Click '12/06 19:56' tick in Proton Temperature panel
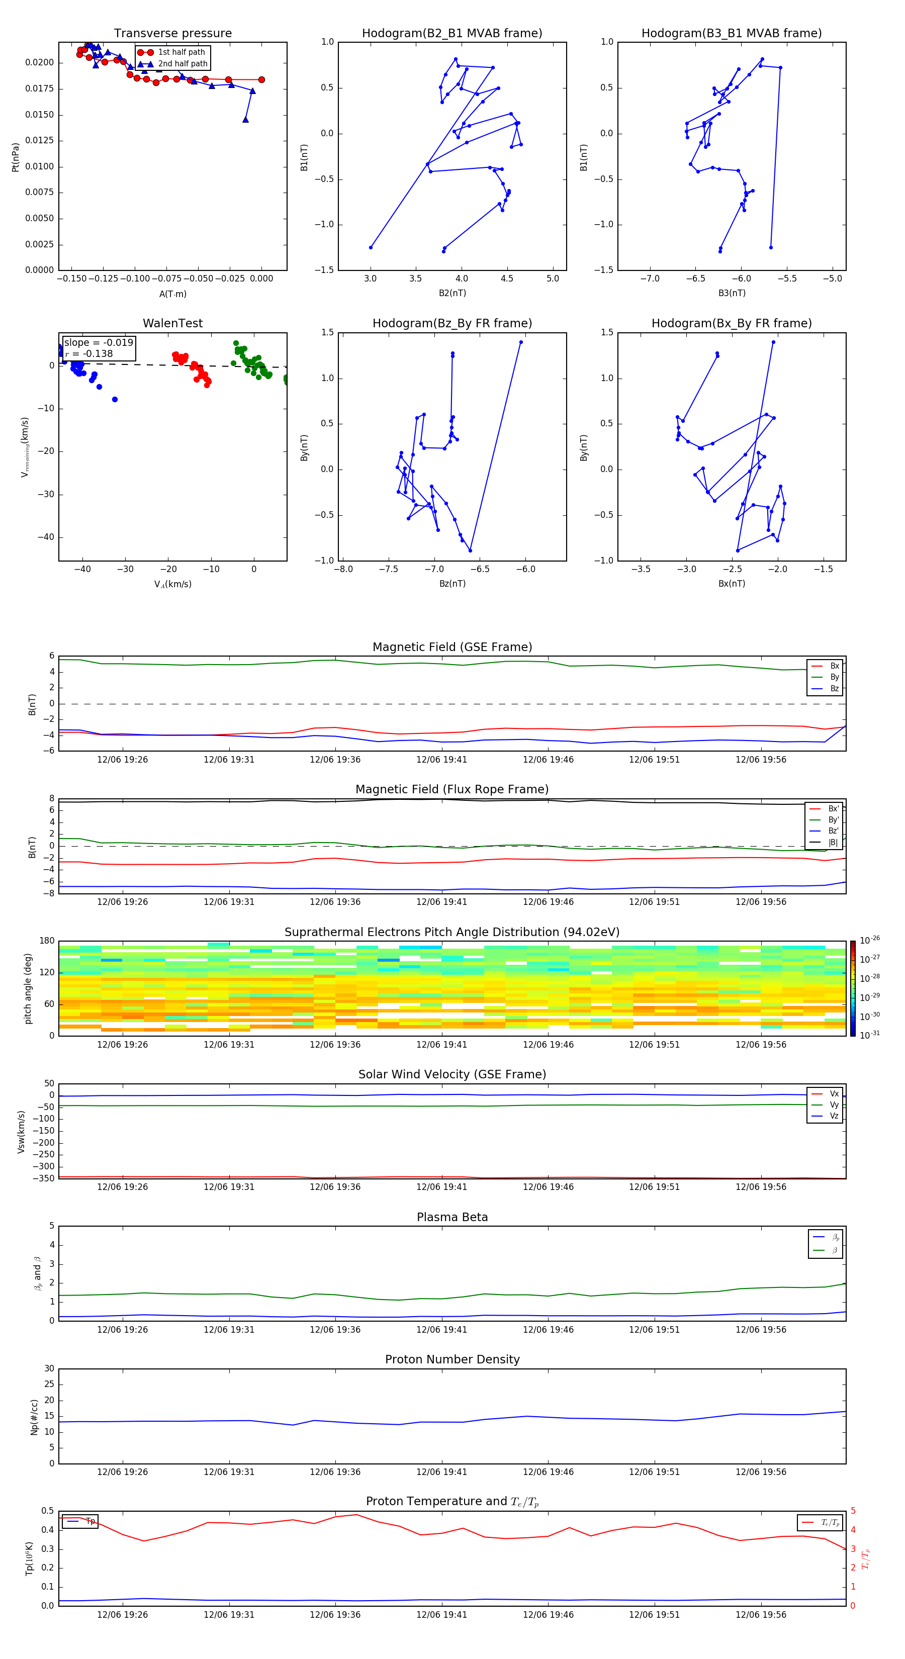The height and width of the screenshot is (1659, 905). pyautogui.click(x=761, y=1615)
